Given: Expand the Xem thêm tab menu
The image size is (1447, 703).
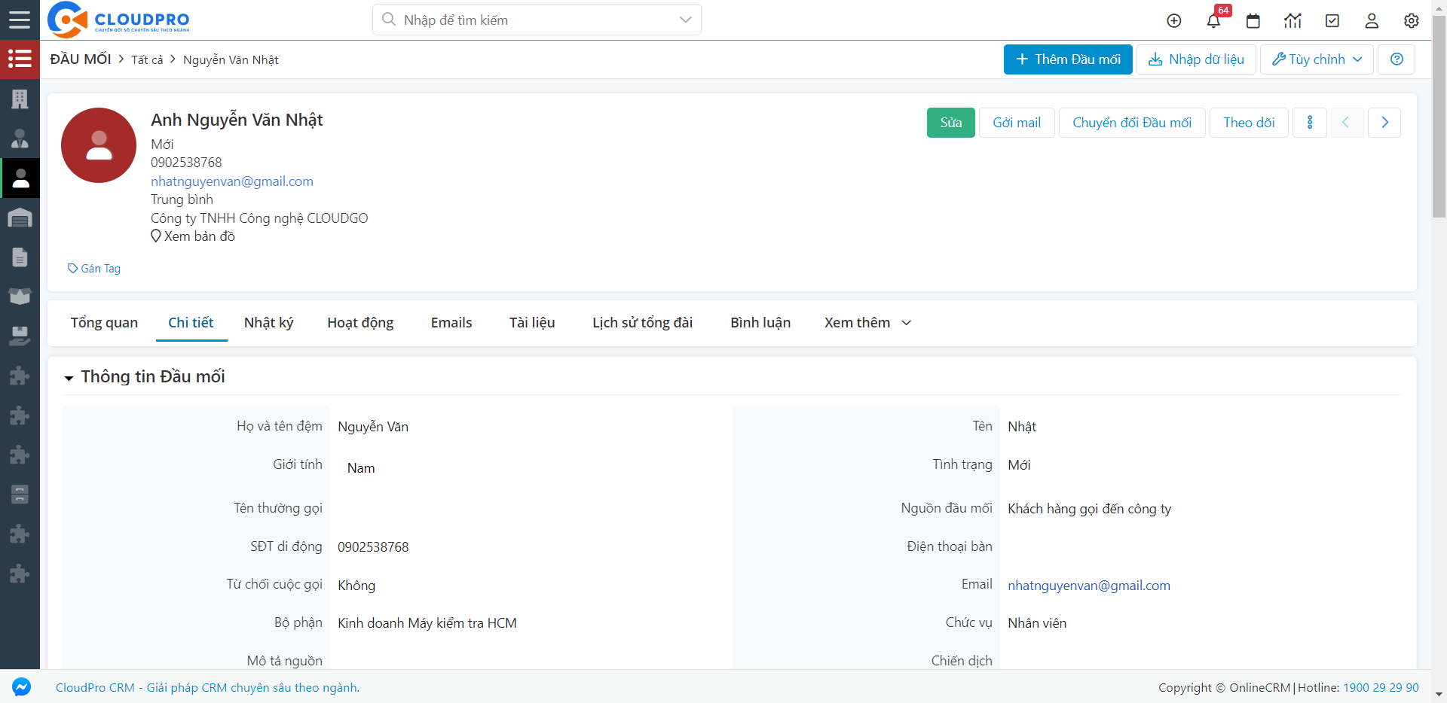Looking at the screenshot, I should tap(867, 323).
